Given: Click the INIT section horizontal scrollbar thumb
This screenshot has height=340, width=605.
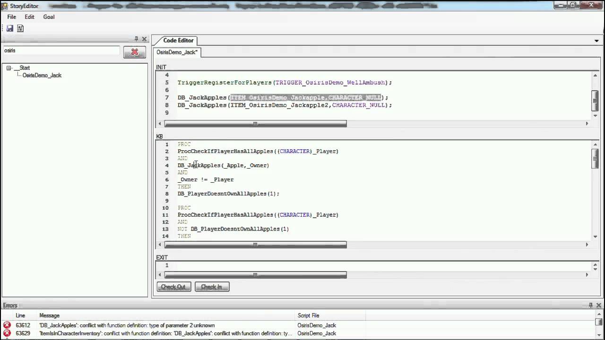Looking at the screenshot, I should tap(255, 124).
